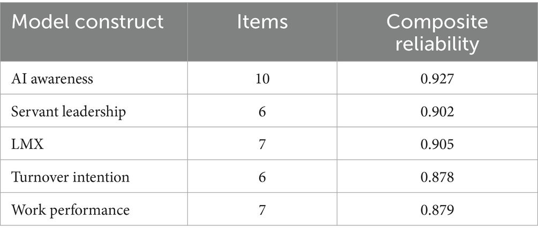This screenshot has height=235, width=538.
Task: Click the items value for Work performance
Action: click(x=262, y=210)
